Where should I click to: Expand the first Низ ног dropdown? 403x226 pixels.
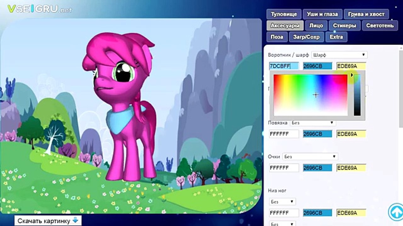point(282,202)
